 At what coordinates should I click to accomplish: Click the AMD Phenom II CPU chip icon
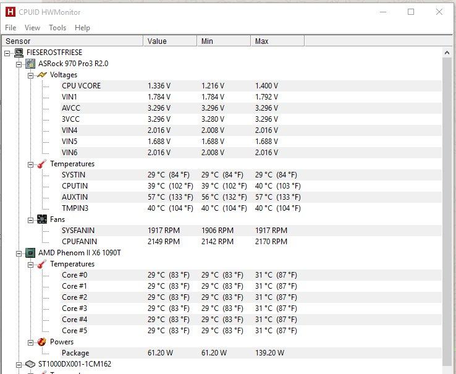coord(30,253)
